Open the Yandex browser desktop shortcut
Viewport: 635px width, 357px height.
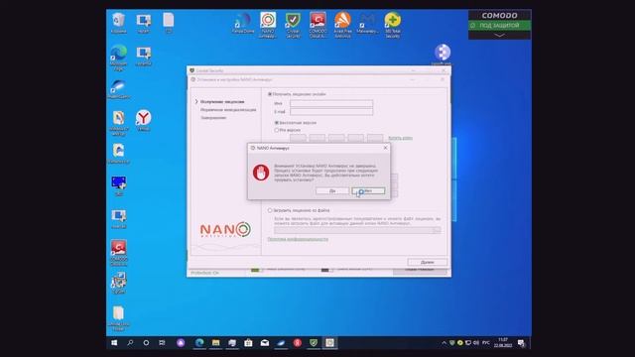(143, 120)
